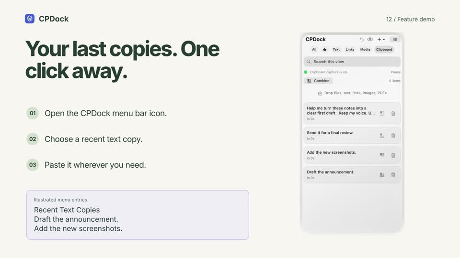Switch to the All filter tab
460x258 pixels.
tap(314, 49)
